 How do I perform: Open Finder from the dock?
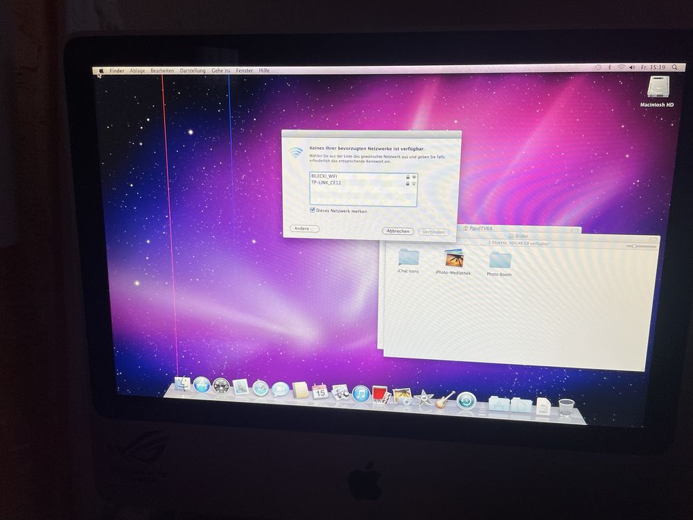tap(182, 383)
